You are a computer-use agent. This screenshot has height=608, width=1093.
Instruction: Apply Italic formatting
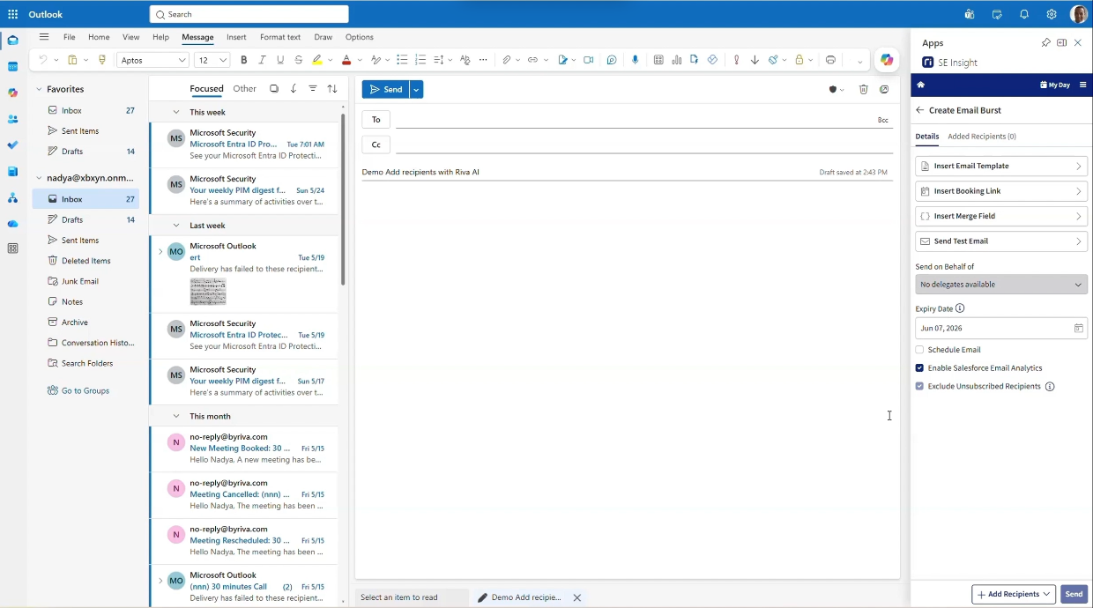click(x=262, y=60)
